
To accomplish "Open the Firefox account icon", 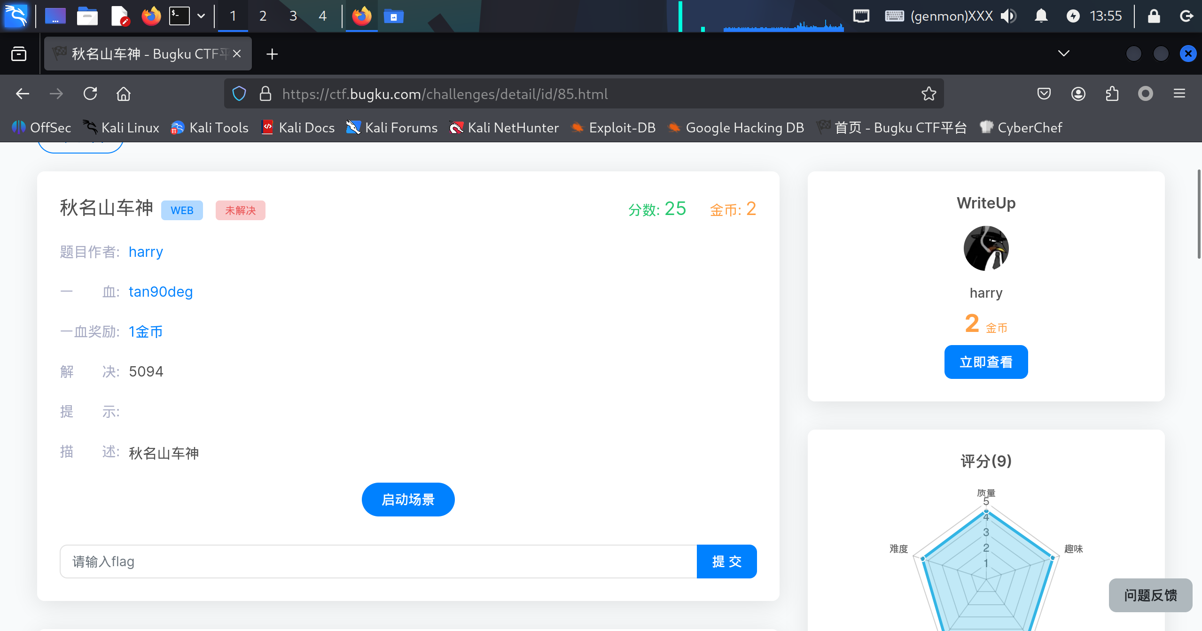I will click(1078, 94).
